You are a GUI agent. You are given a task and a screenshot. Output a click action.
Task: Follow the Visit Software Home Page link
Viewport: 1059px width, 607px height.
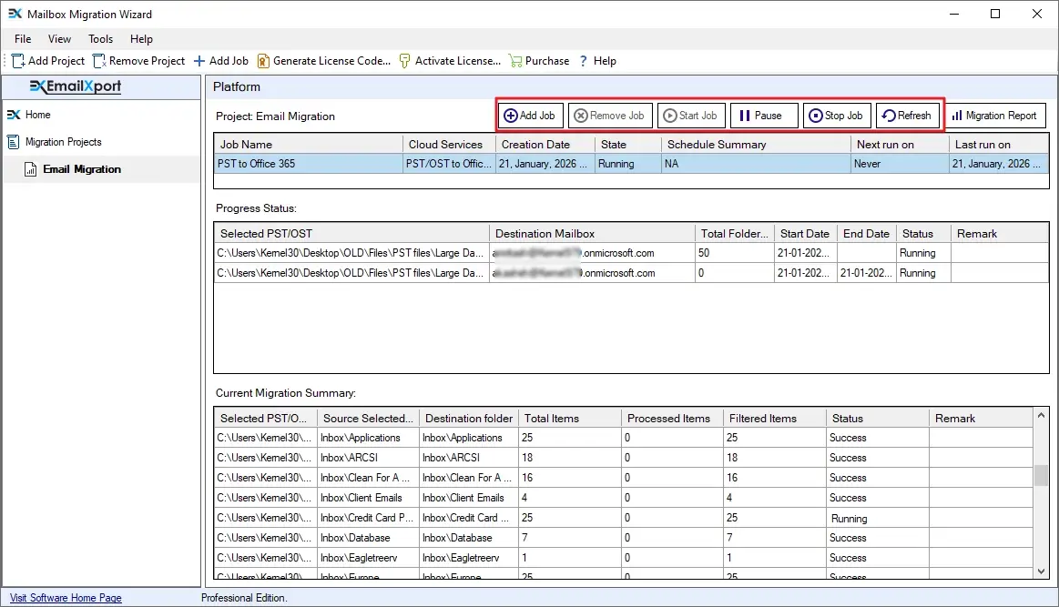pyautogui.click(x=64, y=598)
